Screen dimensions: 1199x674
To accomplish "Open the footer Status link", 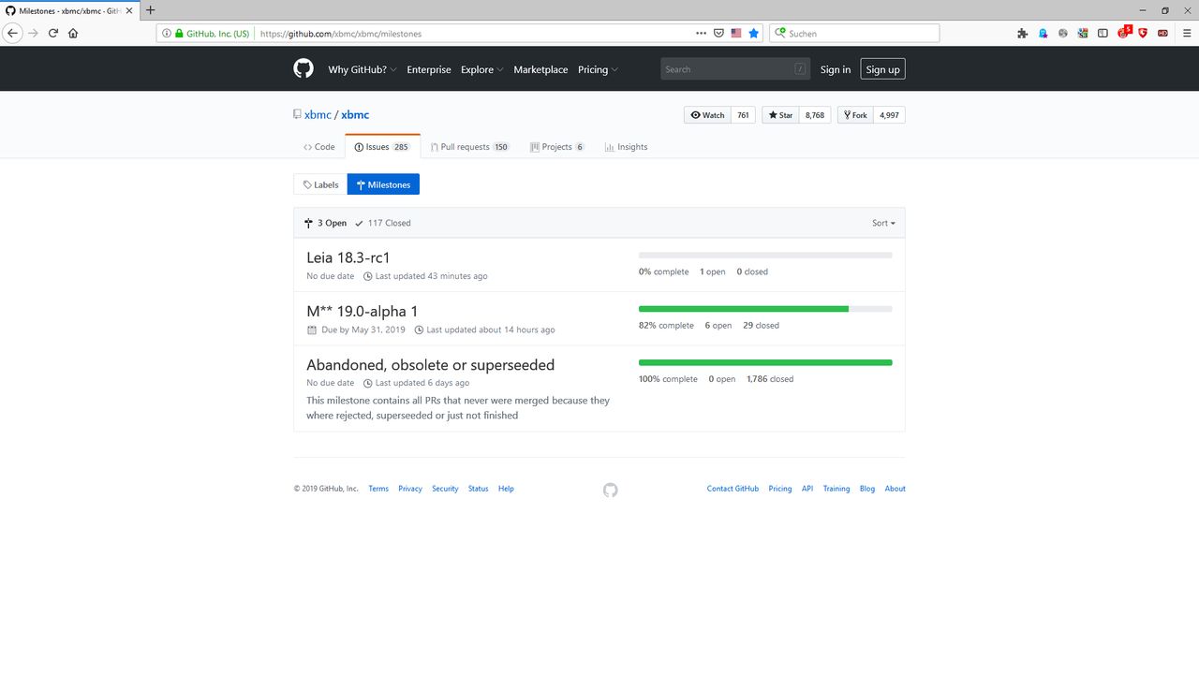I will pyautogui.click(x=479, y=489).
